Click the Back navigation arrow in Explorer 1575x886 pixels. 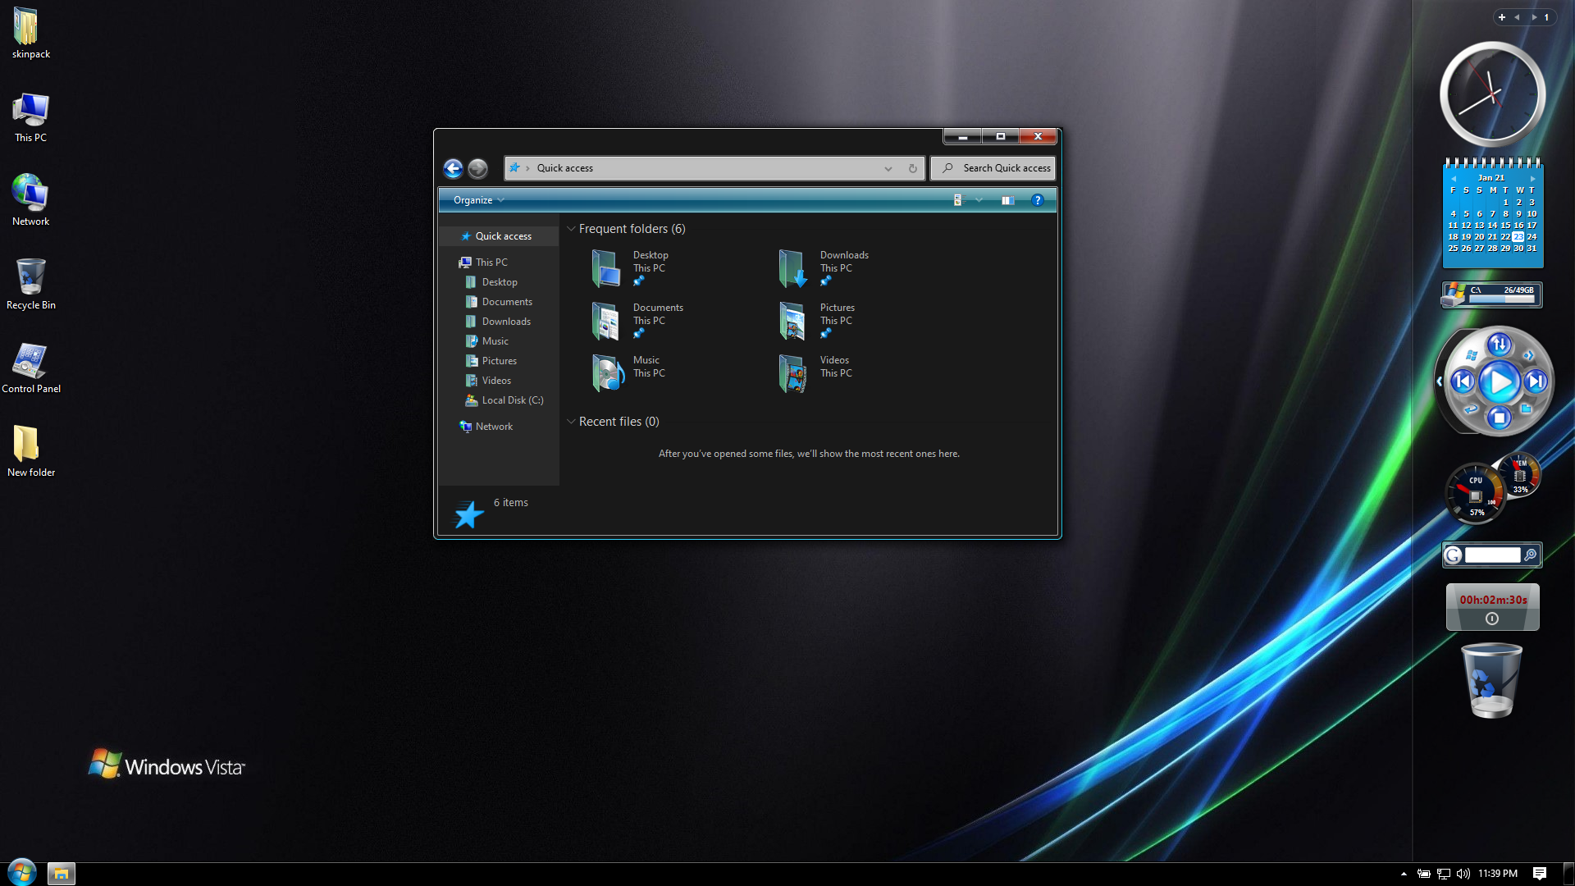[453, 168]
